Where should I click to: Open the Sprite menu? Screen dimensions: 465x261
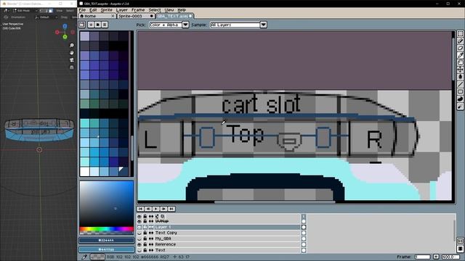107,10
